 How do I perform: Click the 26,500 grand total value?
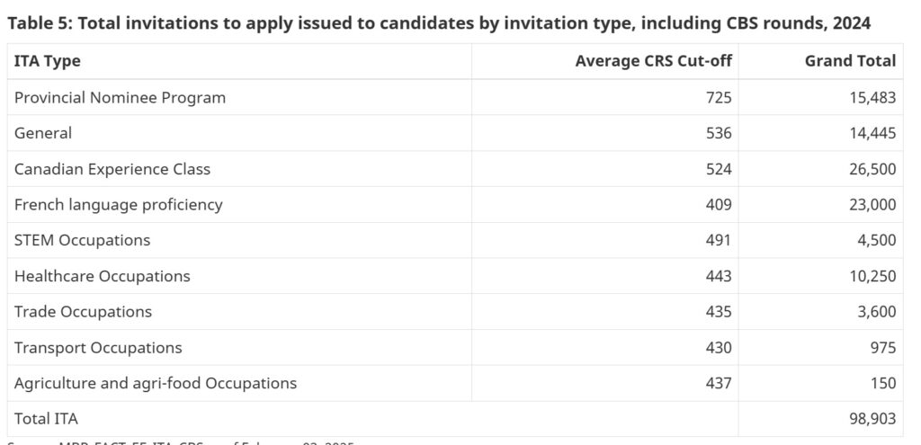pyautogui.click(x=872, y=169)
